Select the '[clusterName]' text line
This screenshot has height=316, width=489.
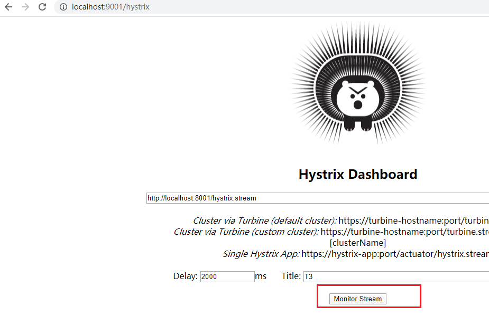(x=358, y=243)
